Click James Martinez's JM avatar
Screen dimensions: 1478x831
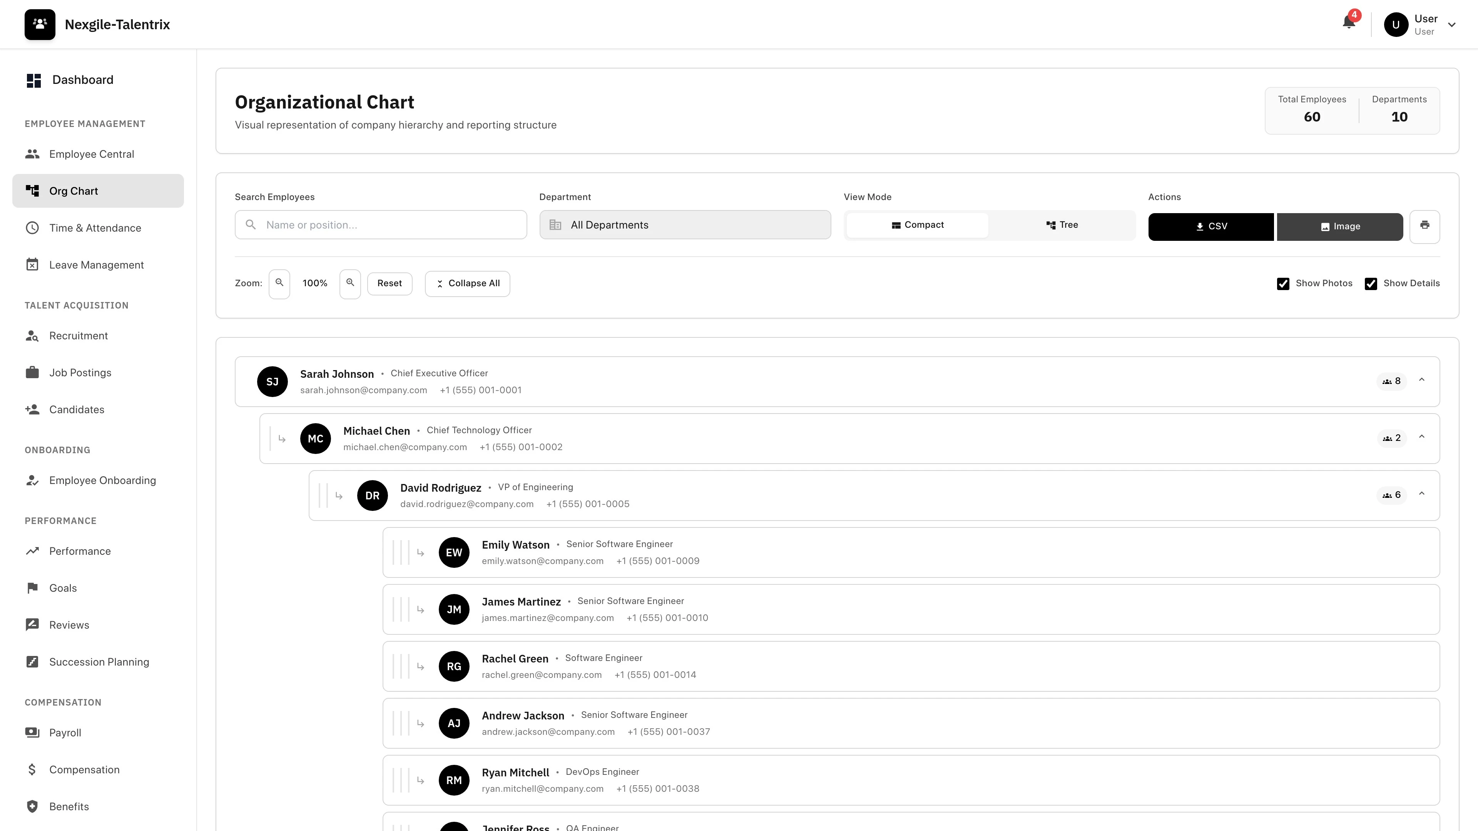454,609
